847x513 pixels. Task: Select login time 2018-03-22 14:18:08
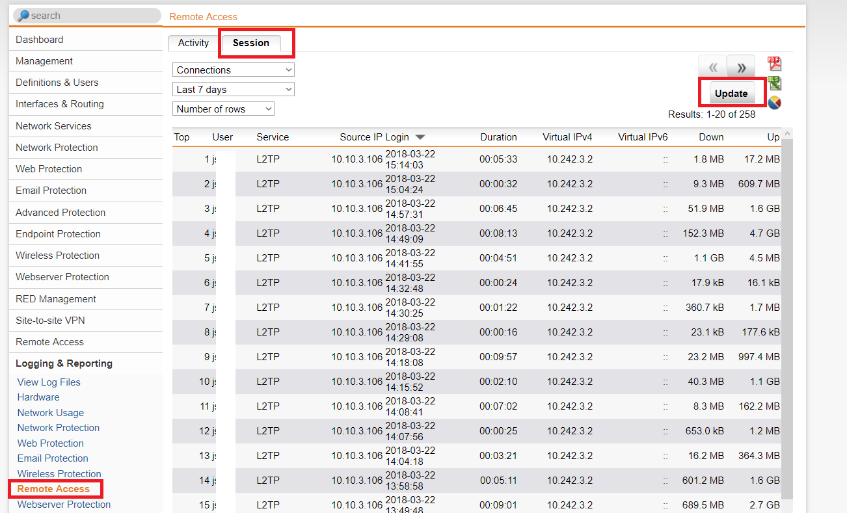coord(410,357)
